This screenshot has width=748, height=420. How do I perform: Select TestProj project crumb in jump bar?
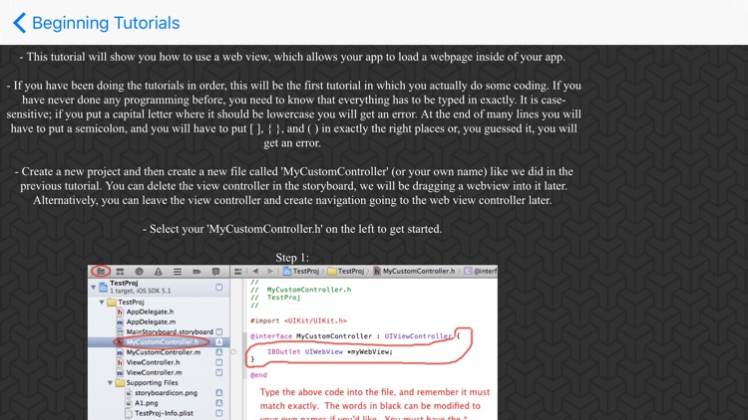[301, 272]
